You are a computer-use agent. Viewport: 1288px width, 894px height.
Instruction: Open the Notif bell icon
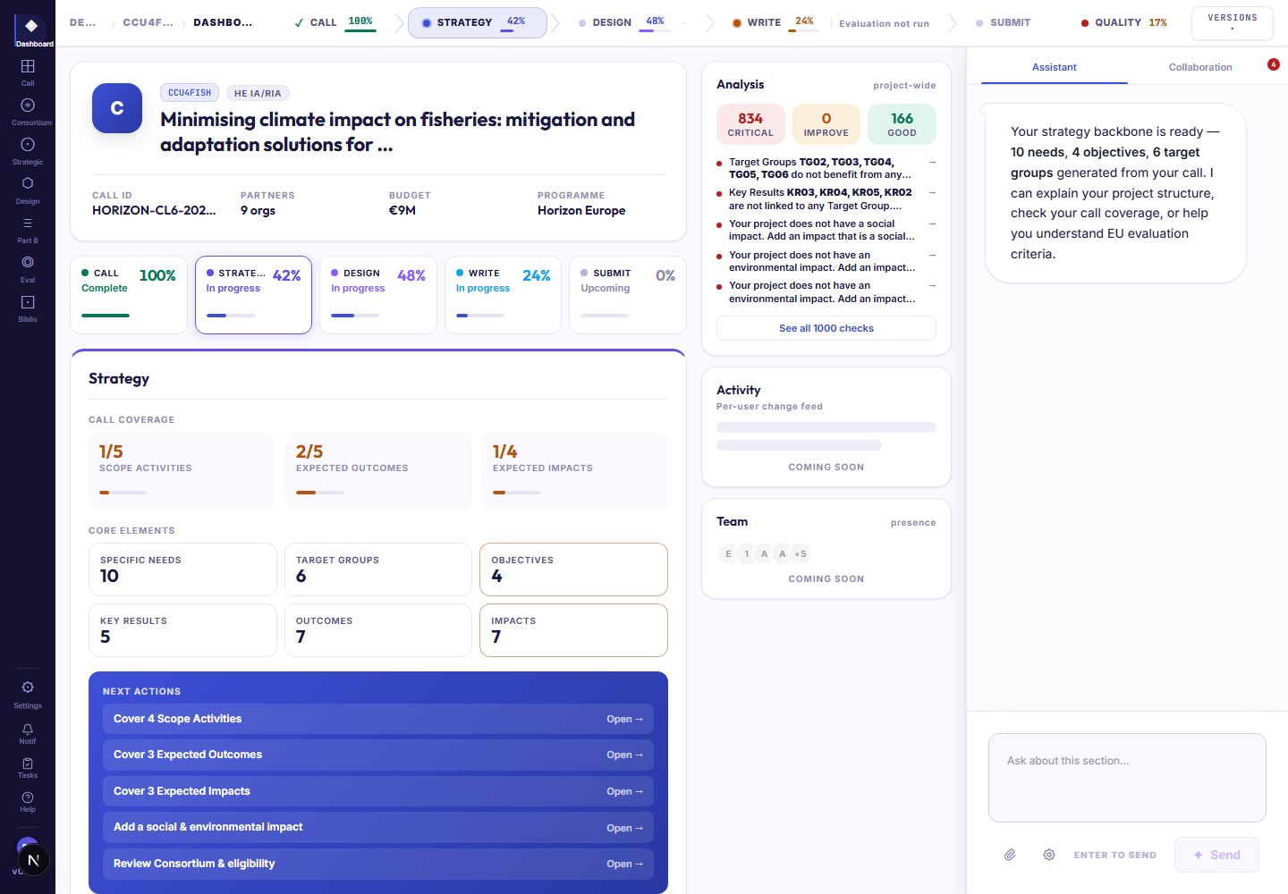pos(28,730)
